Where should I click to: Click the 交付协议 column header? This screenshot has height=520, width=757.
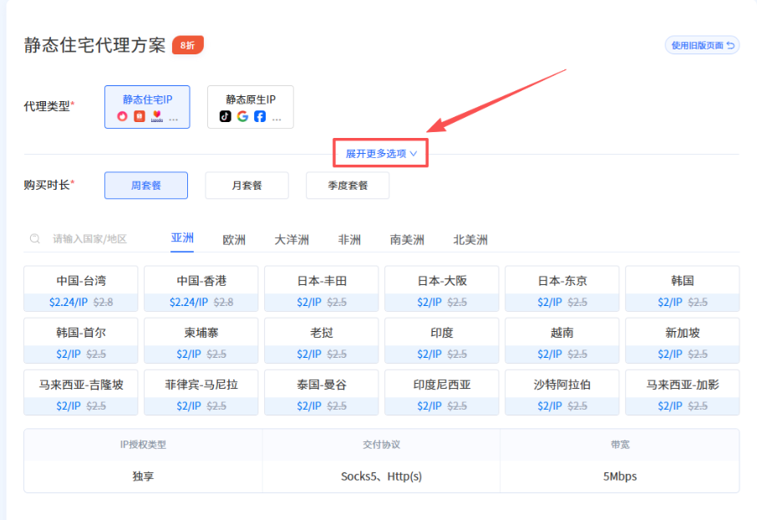(x=381, y=445)
